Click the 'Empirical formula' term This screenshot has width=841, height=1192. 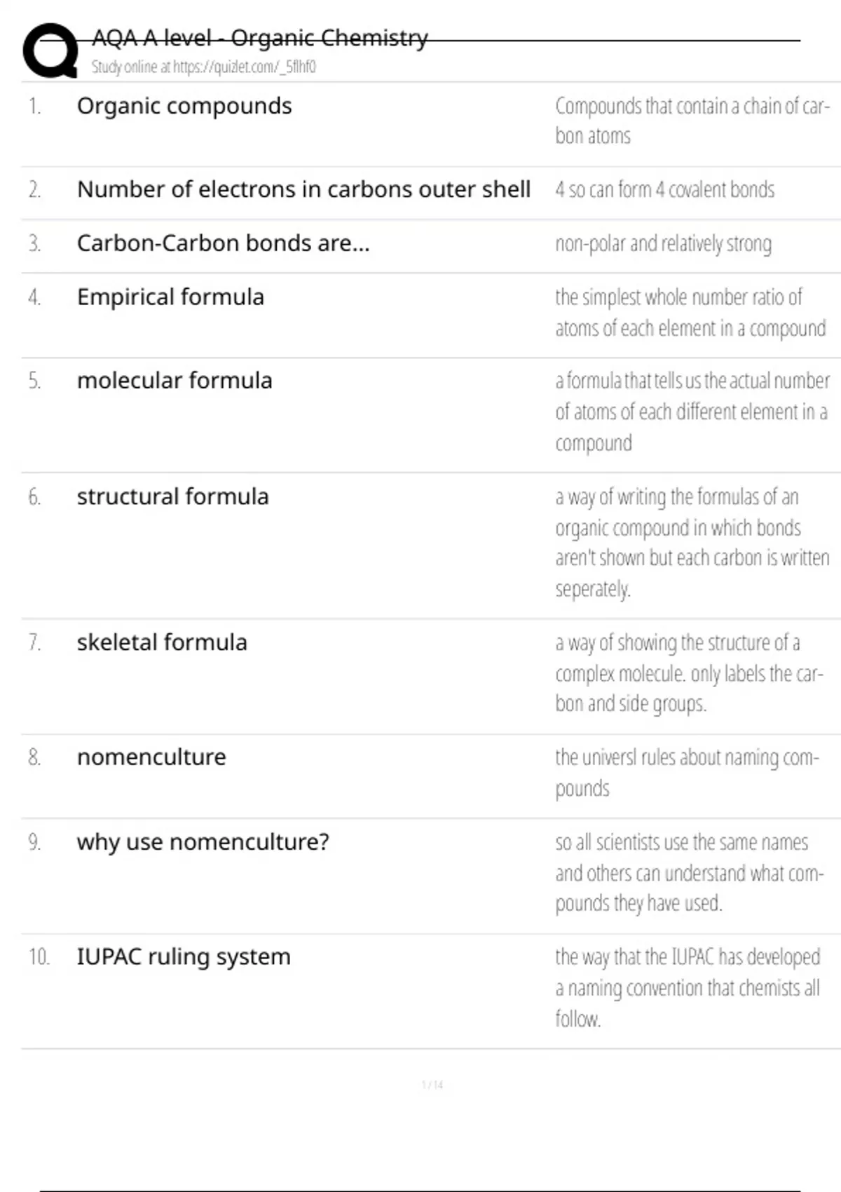[x=170, y=297]
